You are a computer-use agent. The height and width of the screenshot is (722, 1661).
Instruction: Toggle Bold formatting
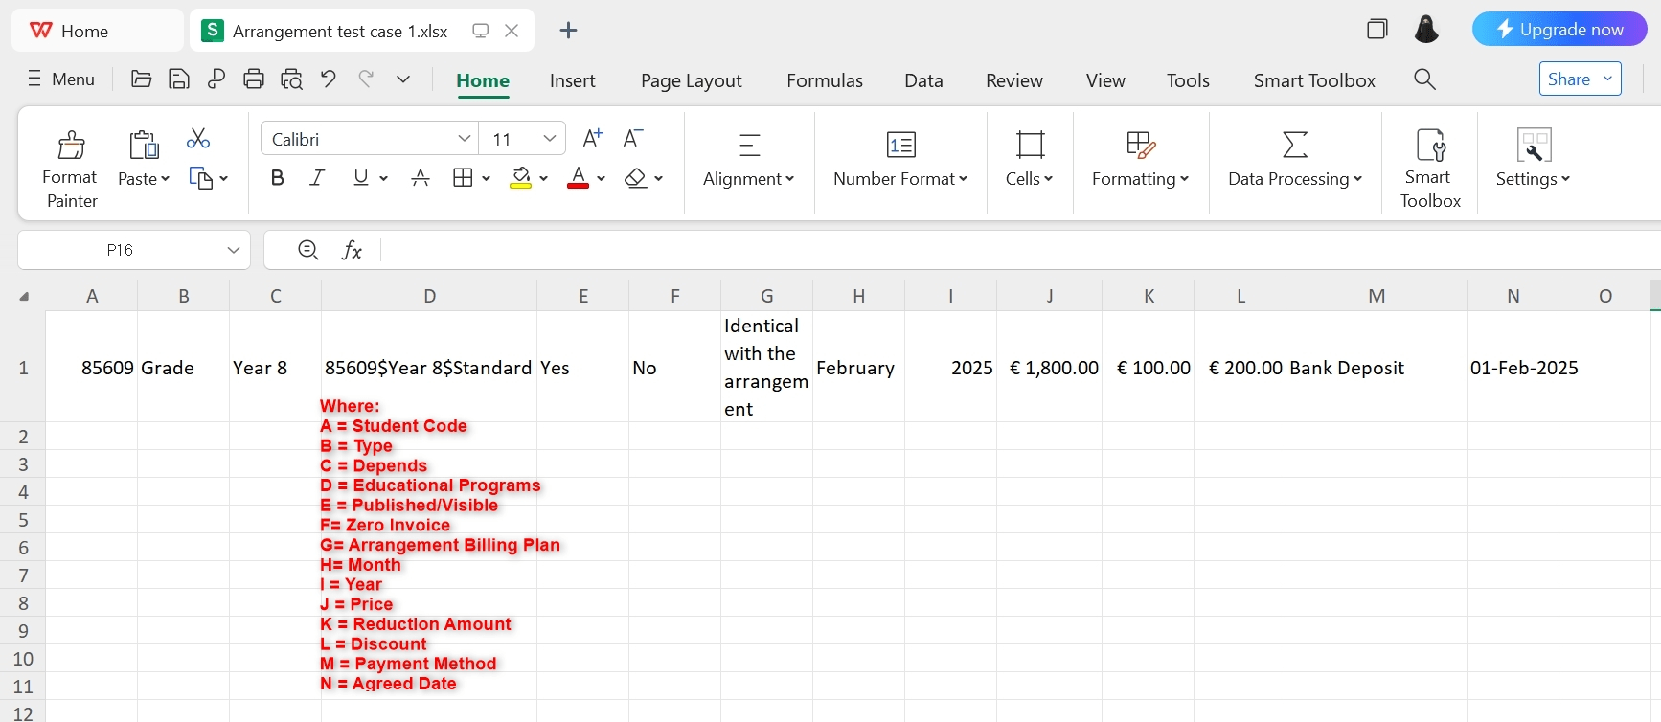point(278,178)
